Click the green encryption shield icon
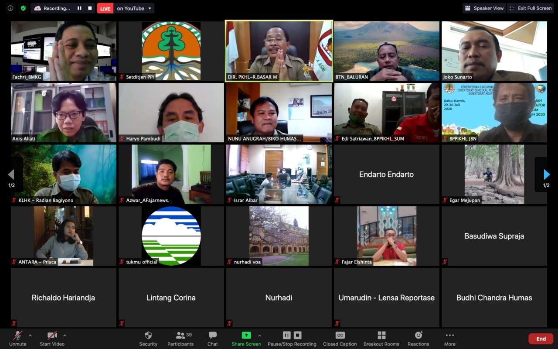 point(23,8)
